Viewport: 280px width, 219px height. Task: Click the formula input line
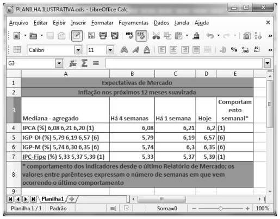pos(184,63)
